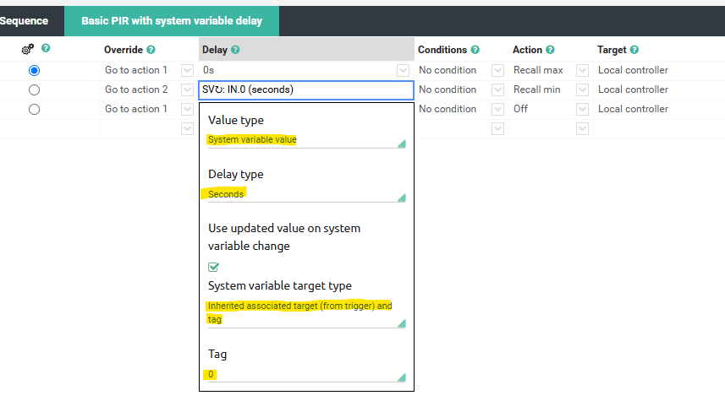Open conditions dropdown in the Off row
Viewport: 725px width, 401px height.
pyautogui.click(x=498, y=110)
